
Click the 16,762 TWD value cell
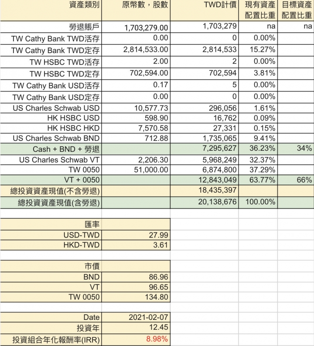tap(205, 118)
